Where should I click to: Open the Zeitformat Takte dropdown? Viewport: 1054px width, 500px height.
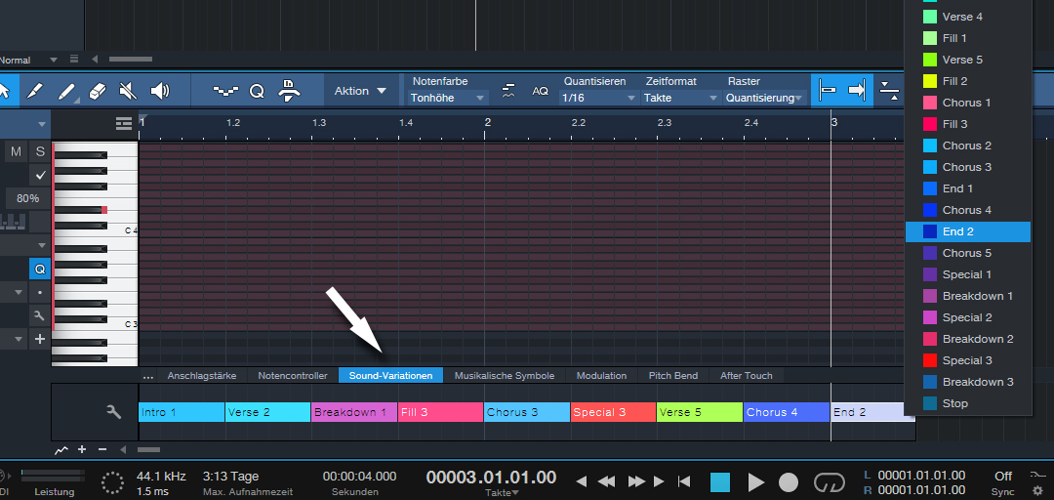(x=679, y=98)
